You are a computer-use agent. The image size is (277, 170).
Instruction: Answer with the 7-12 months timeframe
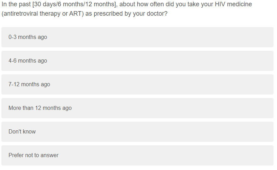coord(137,84)
